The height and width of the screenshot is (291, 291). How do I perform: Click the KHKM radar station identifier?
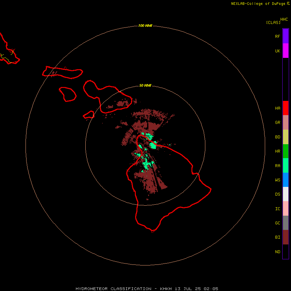[x=166, y=289]
